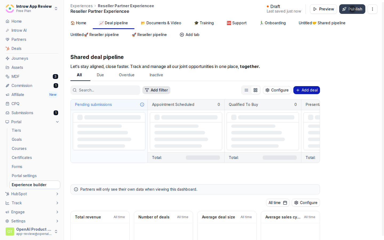Click the Qualified To Buy column header
Viewport: 384px width, 240px height.
[263, 105]
